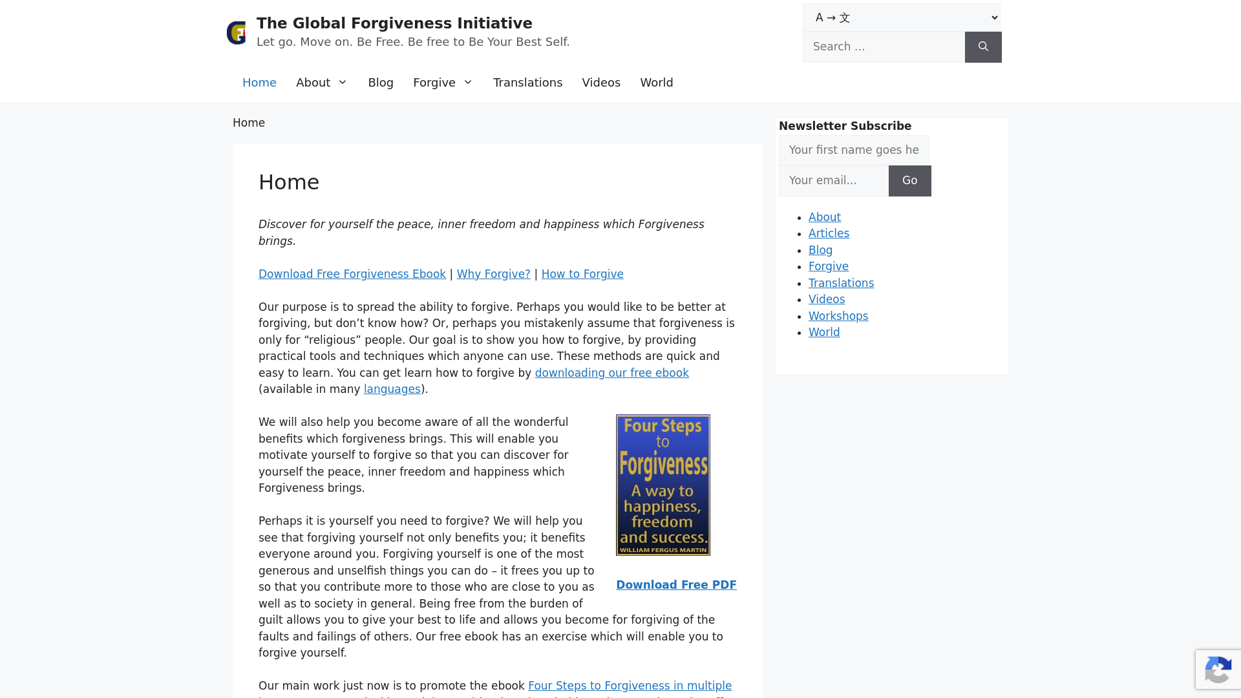Open sidebar World link
This screenshot has height=698, width=1241.
coord(824,332)
